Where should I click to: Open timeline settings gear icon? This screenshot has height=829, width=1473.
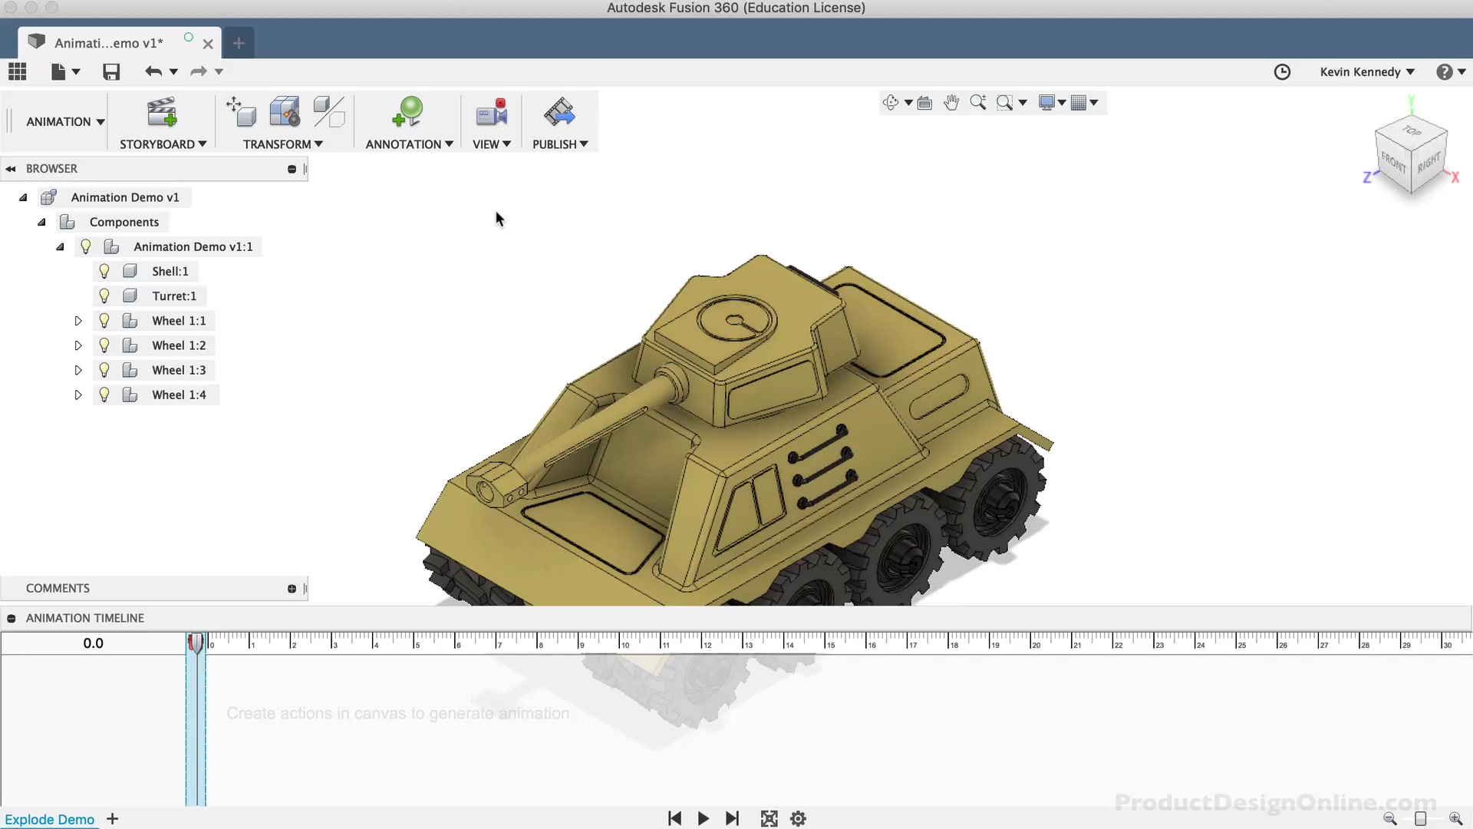(x=798, y=818)
